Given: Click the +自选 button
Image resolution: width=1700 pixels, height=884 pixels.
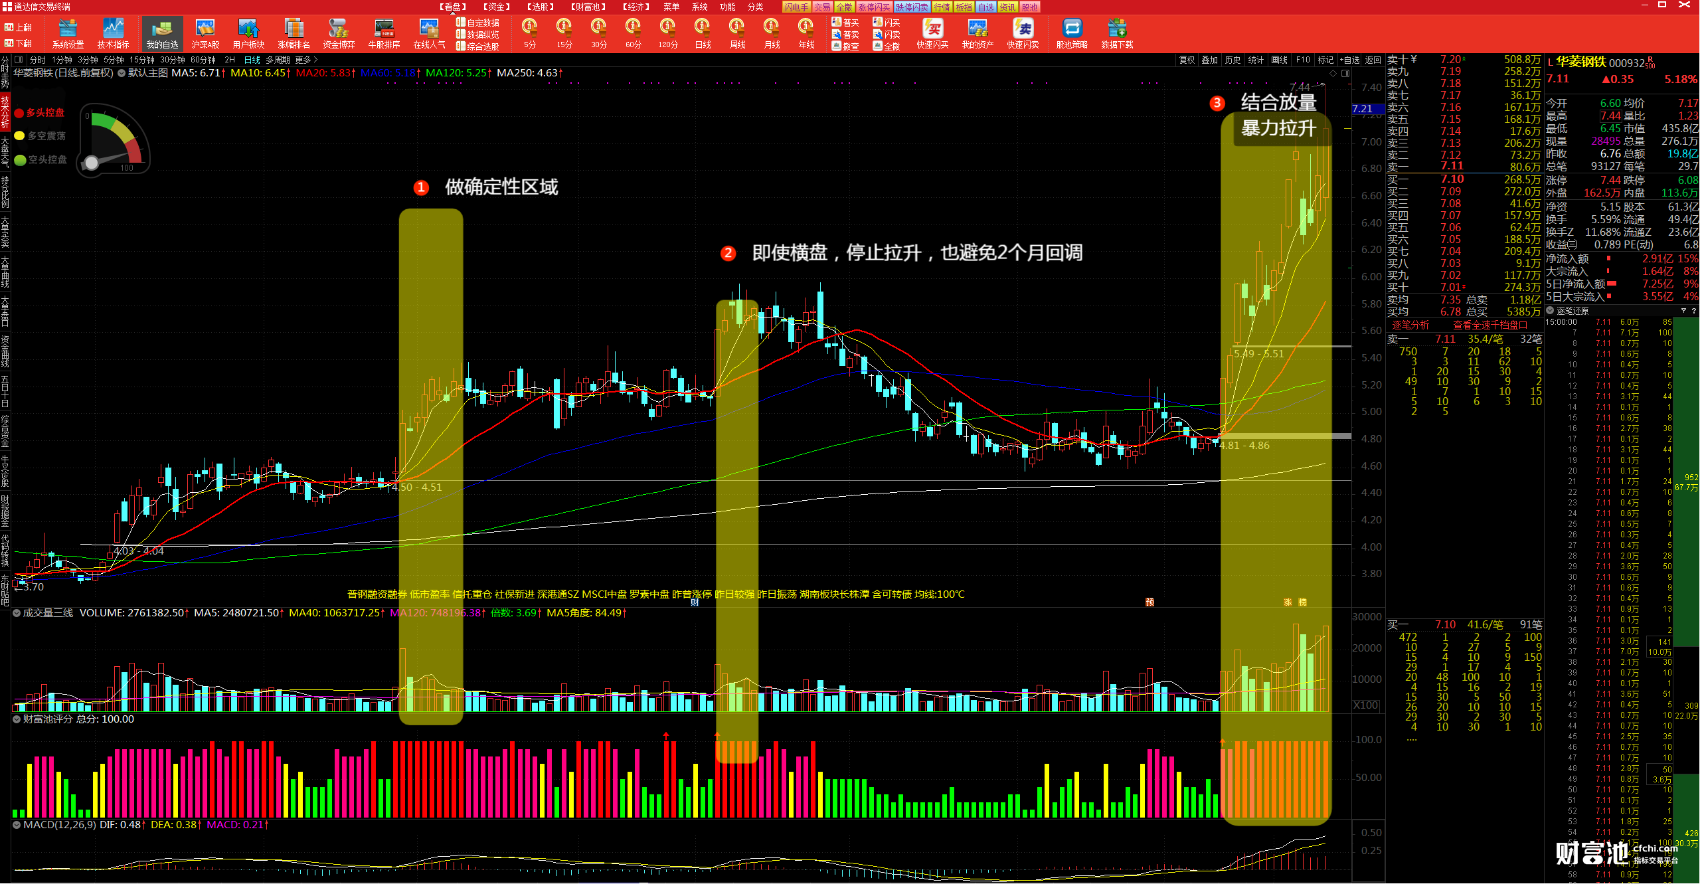Looking at the screenshot, I should (1349, 60).
